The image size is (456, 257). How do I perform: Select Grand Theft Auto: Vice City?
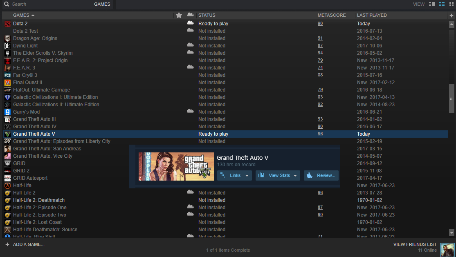click(43, 156)
